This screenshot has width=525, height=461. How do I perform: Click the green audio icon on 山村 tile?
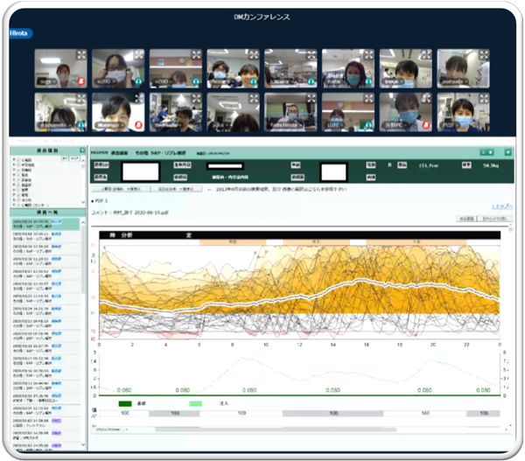(368, 125)
